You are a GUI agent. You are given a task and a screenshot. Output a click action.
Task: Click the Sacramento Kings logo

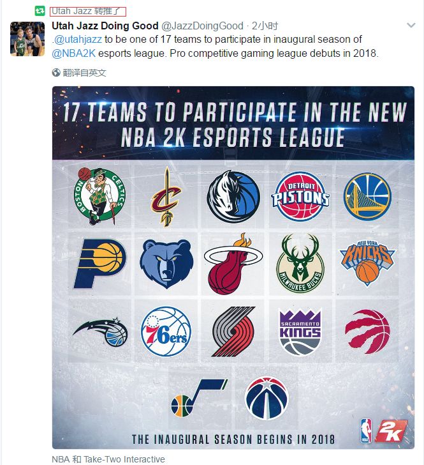coord(300,332)
